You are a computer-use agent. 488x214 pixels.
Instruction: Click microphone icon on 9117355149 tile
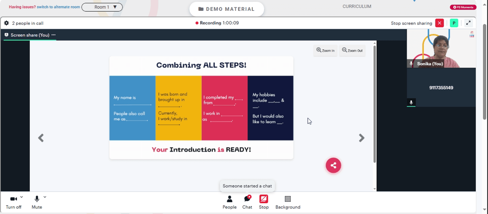411,102
